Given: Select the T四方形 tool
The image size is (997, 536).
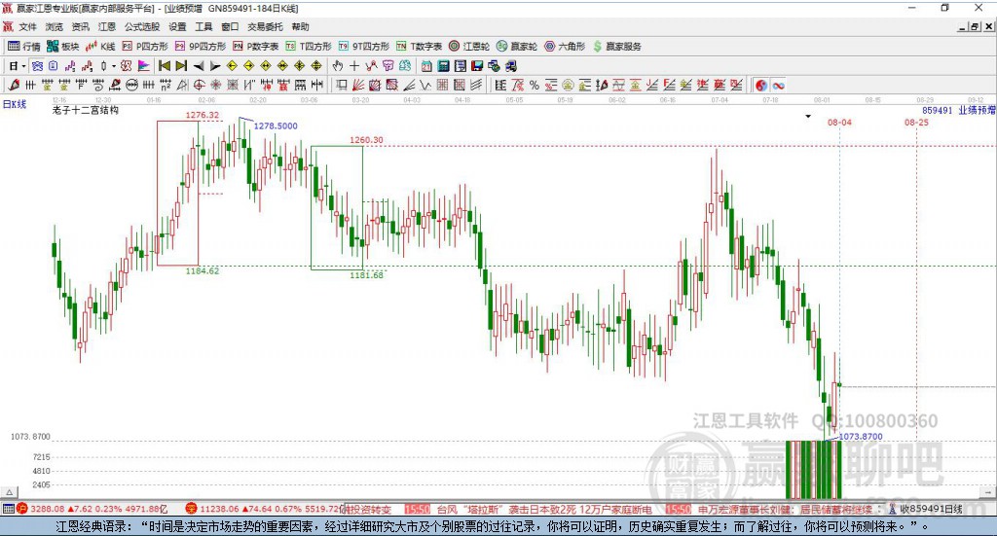Looking at the screenshot, I should pyautogui.click(x=309, y=47).
